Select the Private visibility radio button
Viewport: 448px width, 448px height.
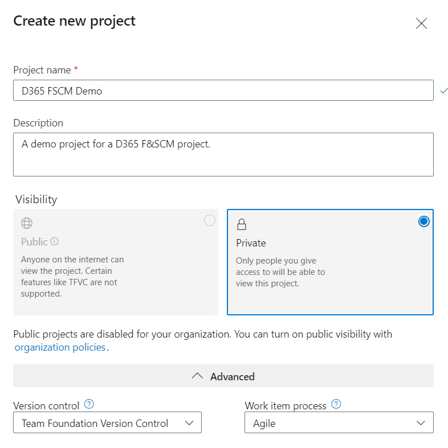click(423, 221)
